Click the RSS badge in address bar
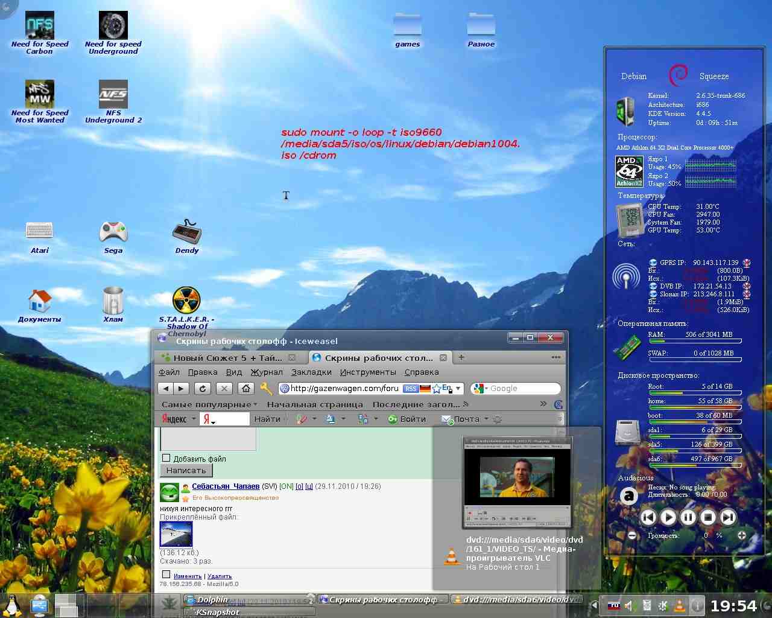This screenshot has width=772, height=618. point(411,389)
